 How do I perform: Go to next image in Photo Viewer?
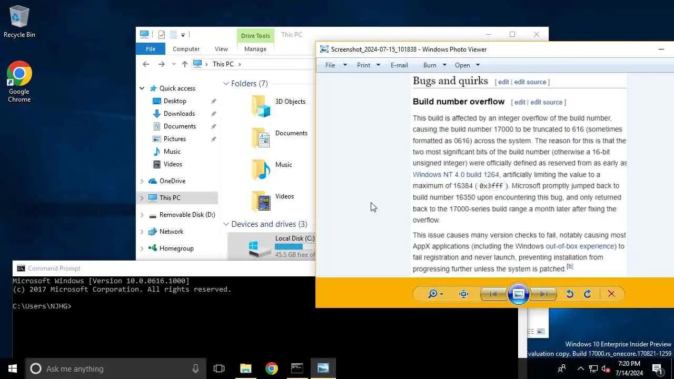click(x=543, y=294)
